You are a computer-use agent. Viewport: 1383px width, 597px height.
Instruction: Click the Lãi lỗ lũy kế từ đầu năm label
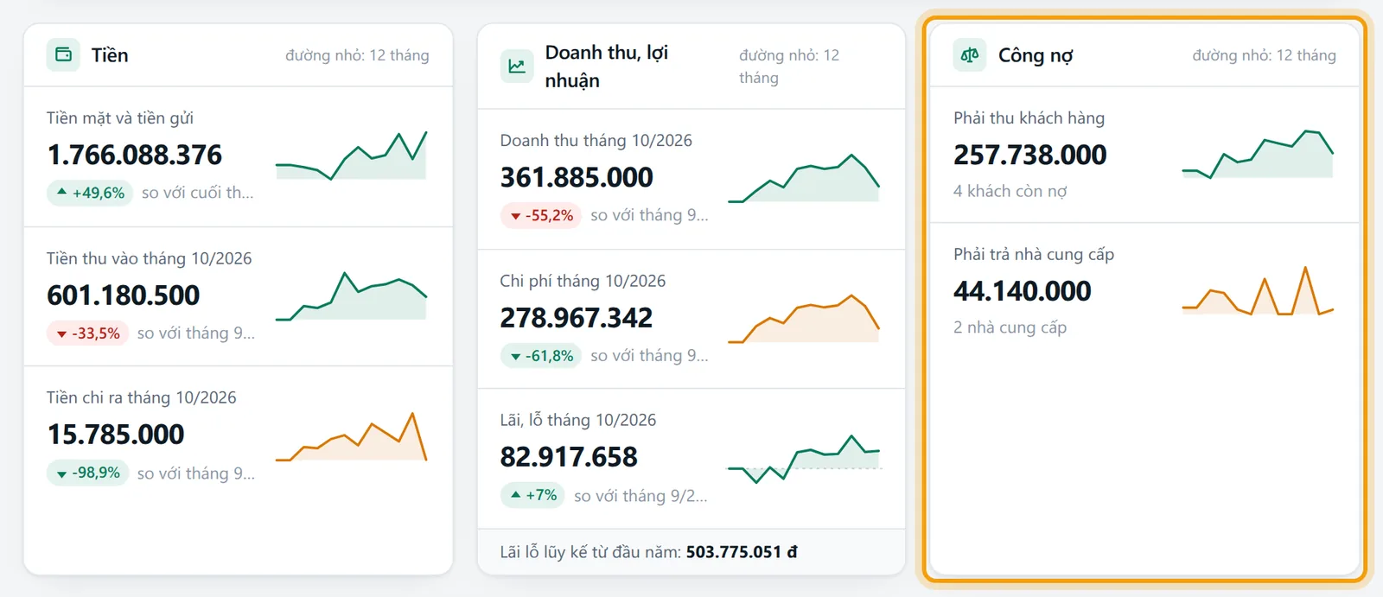pyautogui.click(x=590, y=552)
